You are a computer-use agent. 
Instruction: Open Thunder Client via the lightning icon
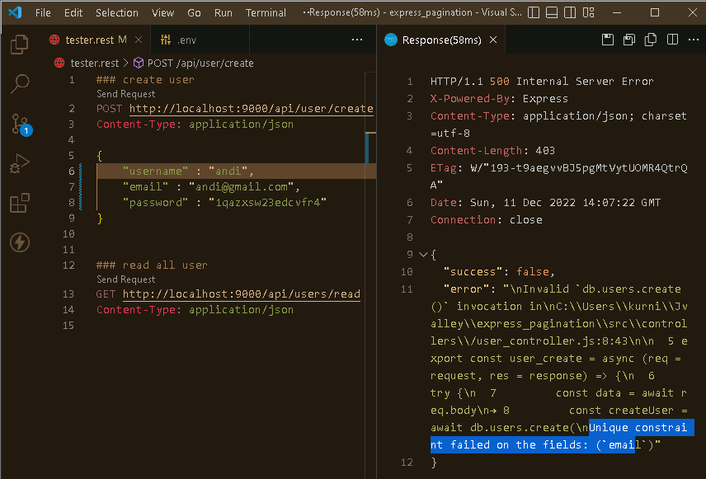(x=21, y=241)
